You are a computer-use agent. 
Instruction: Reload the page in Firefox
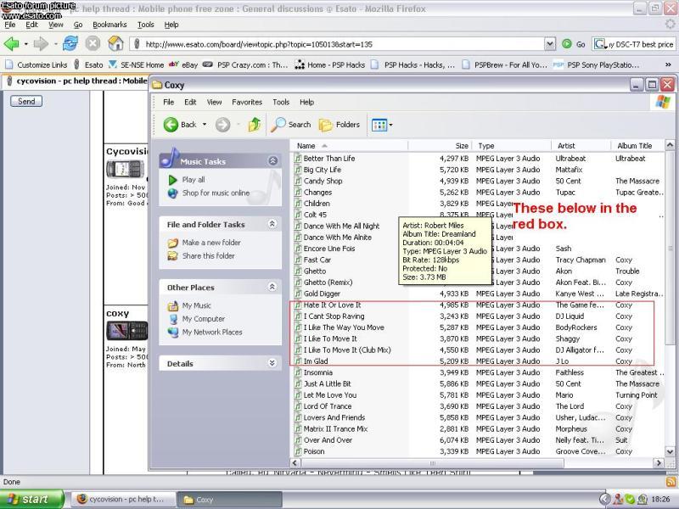[70, 44]
